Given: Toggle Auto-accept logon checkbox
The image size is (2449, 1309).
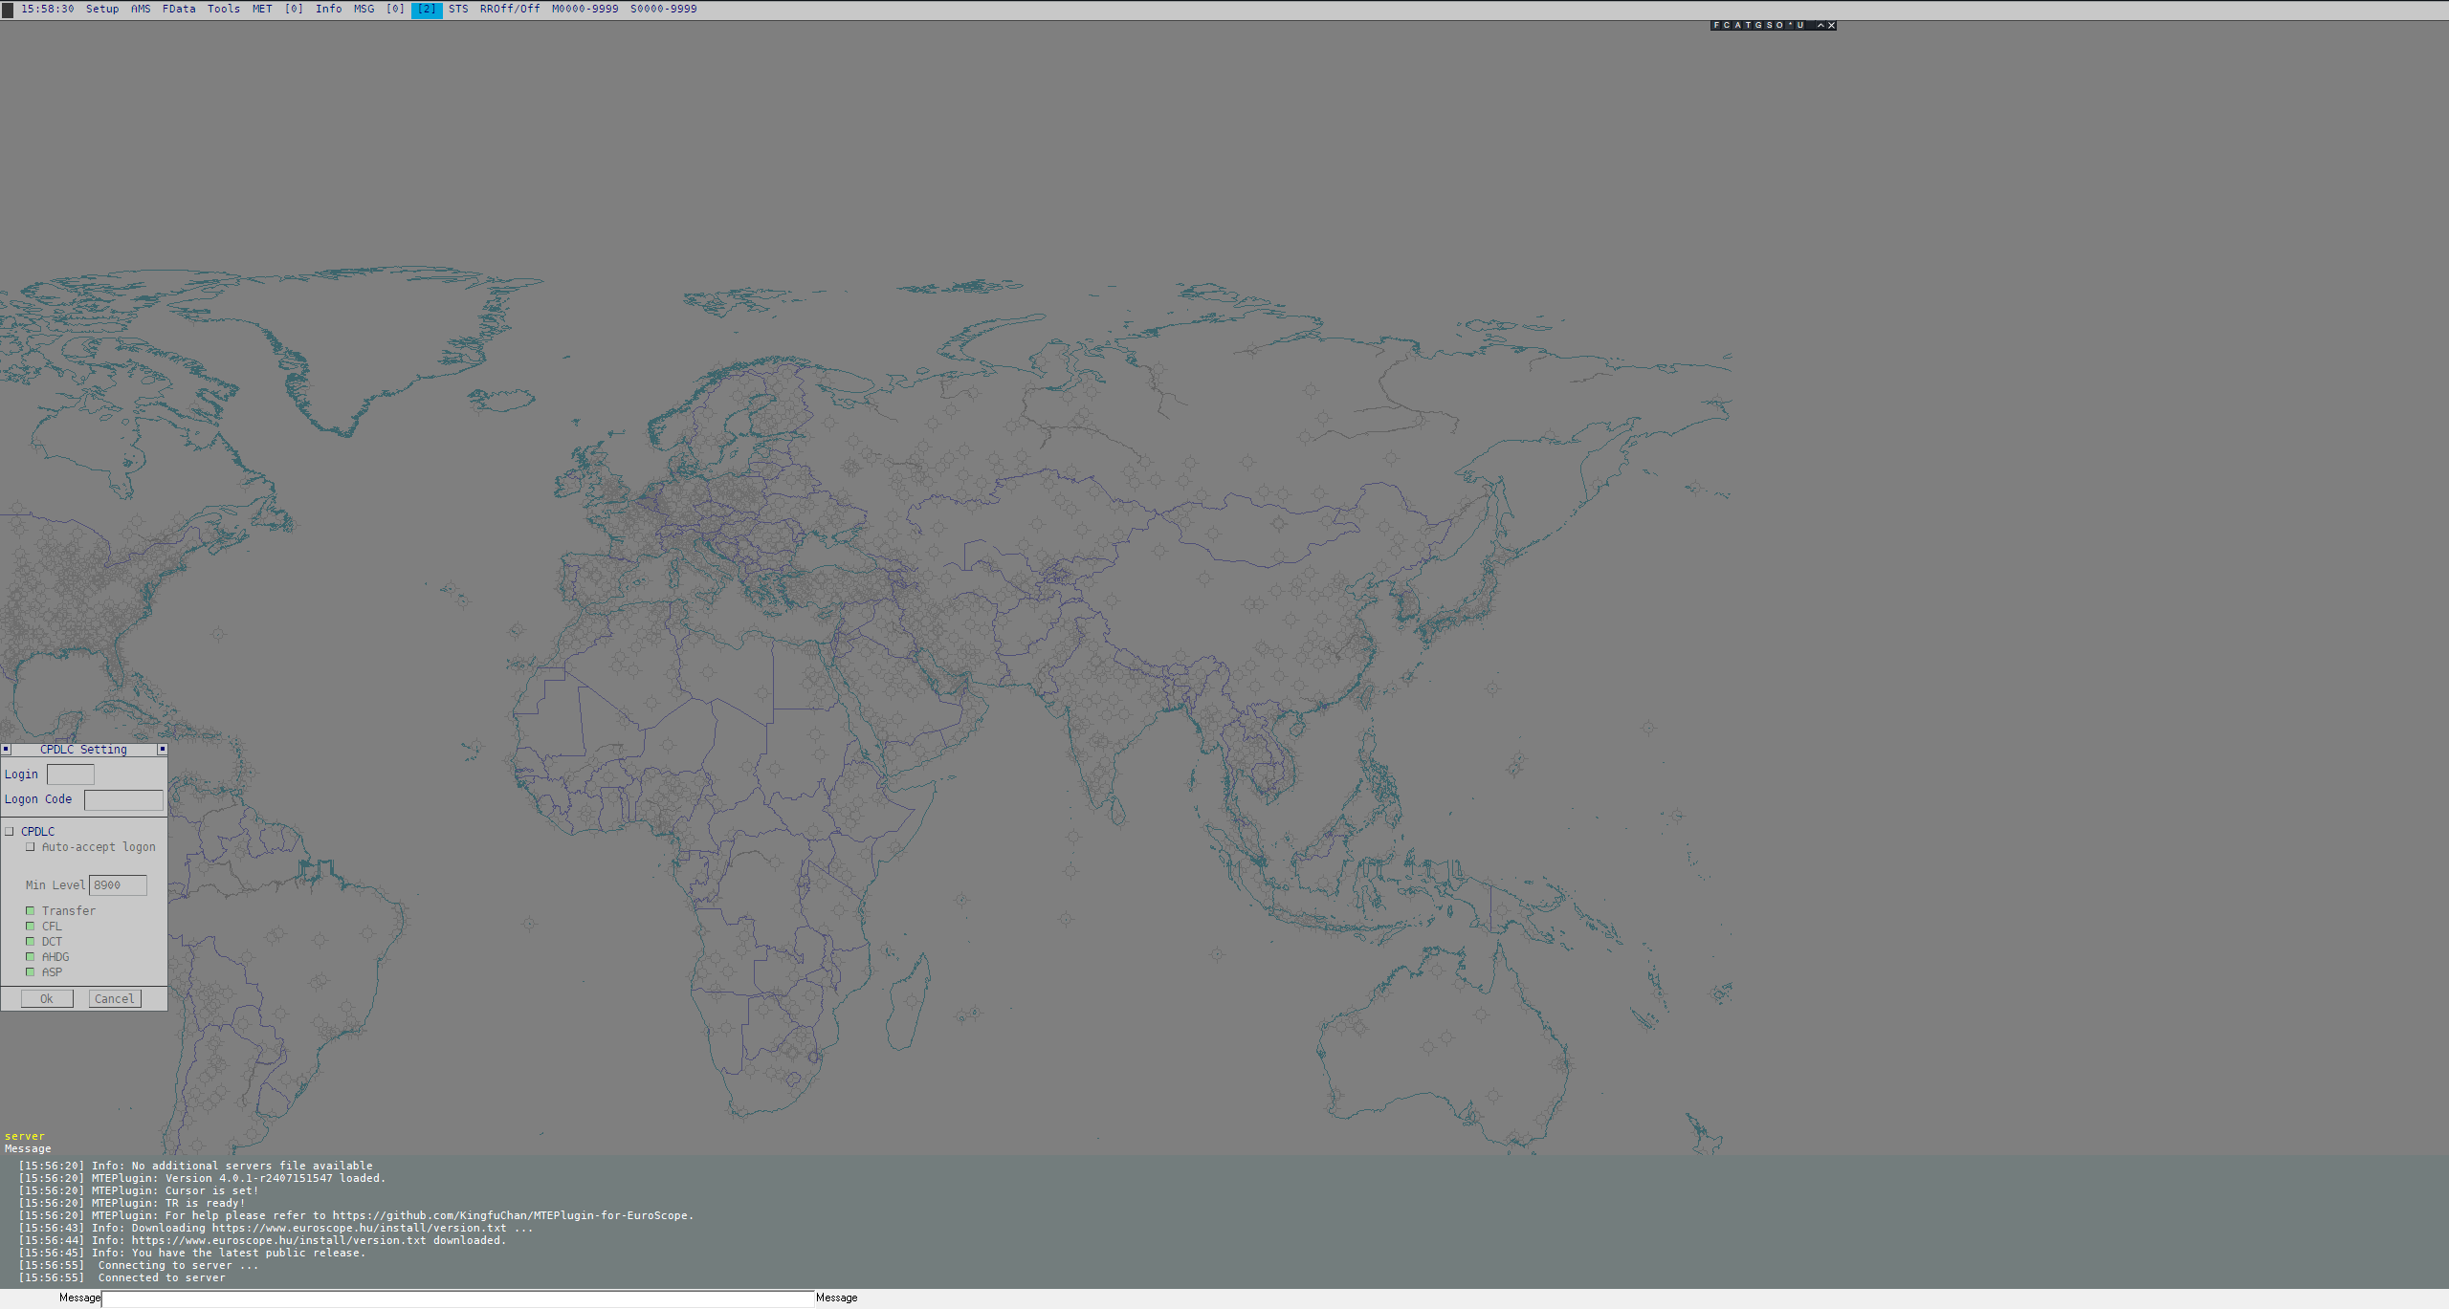Looking at the screenshot, I should tap(31, 847).
